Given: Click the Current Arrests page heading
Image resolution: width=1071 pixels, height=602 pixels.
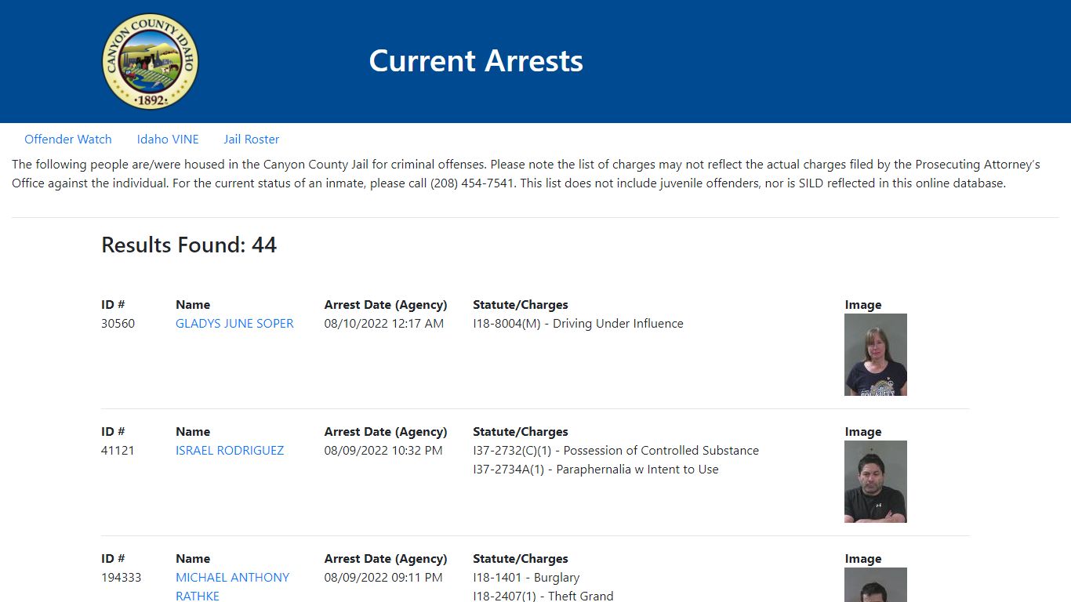Looking at the screenshot, I should (x=476, y=61).
